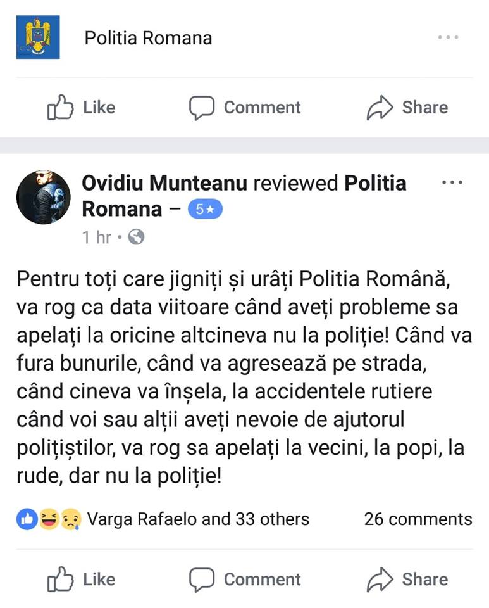Open the Politia Romana page name at top
The image size is (489, 608).
click(x=148, y=38)
